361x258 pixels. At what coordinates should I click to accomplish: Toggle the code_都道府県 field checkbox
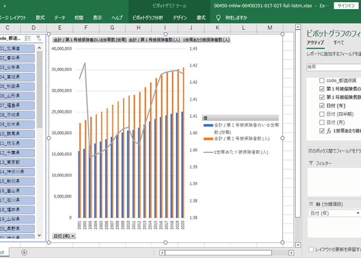(322, 81)
